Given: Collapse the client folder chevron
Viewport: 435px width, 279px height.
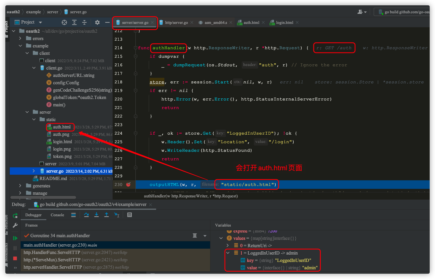Looking at the screenshot, I should [x=27, y=53].
